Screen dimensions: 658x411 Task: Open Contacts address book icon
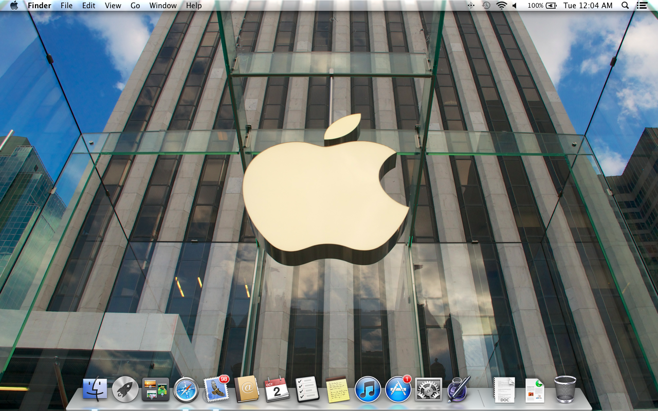[x=247, y=389]
